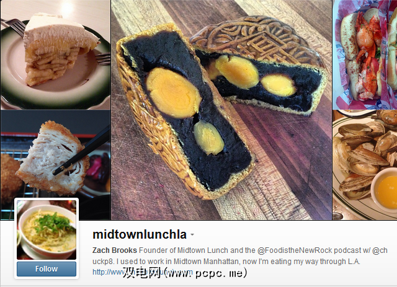Open the layered cake slice photo
This screenshot has width=397, height=287.
(55, 55)
